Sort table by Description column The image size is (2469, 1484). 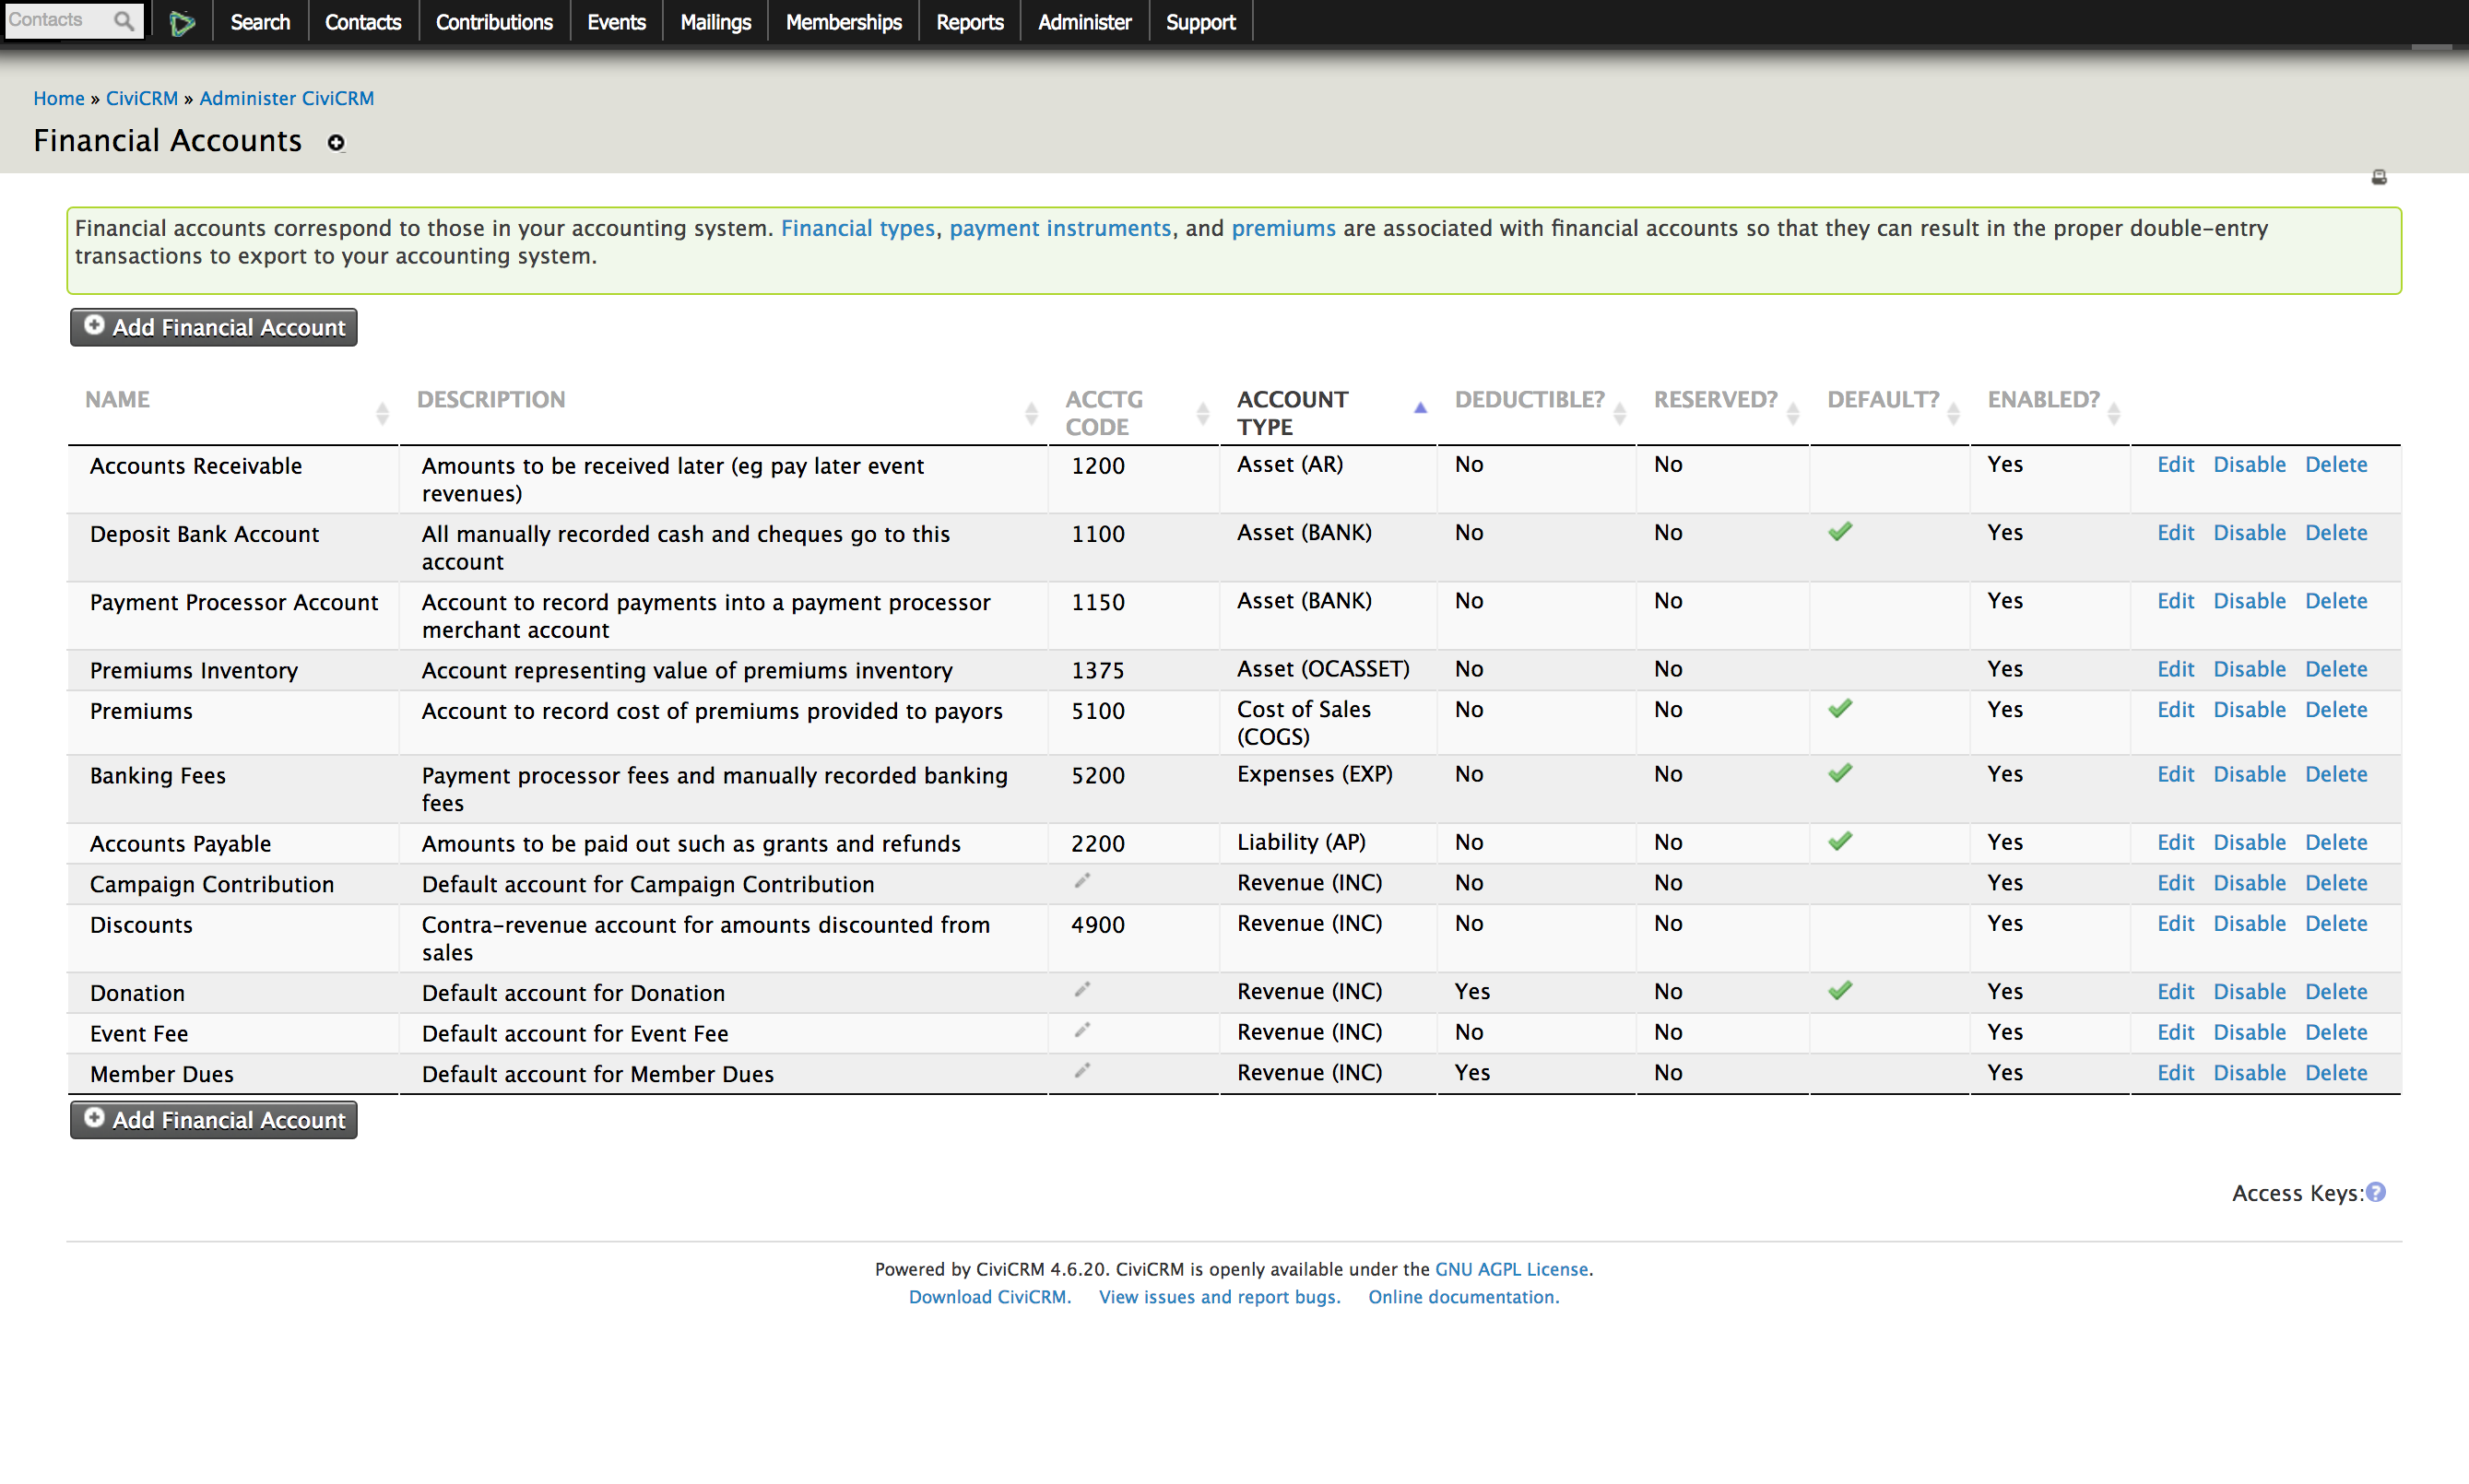click(723, 412)
